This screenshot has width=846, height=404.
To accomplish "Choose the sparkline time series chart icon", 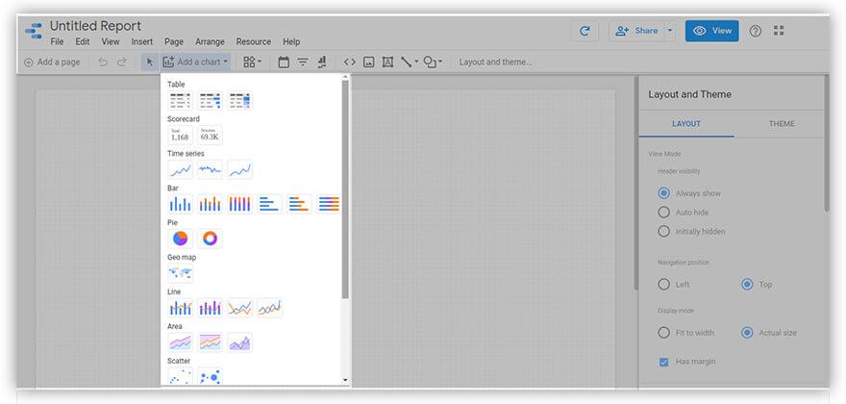I will [x=210, y=169].
